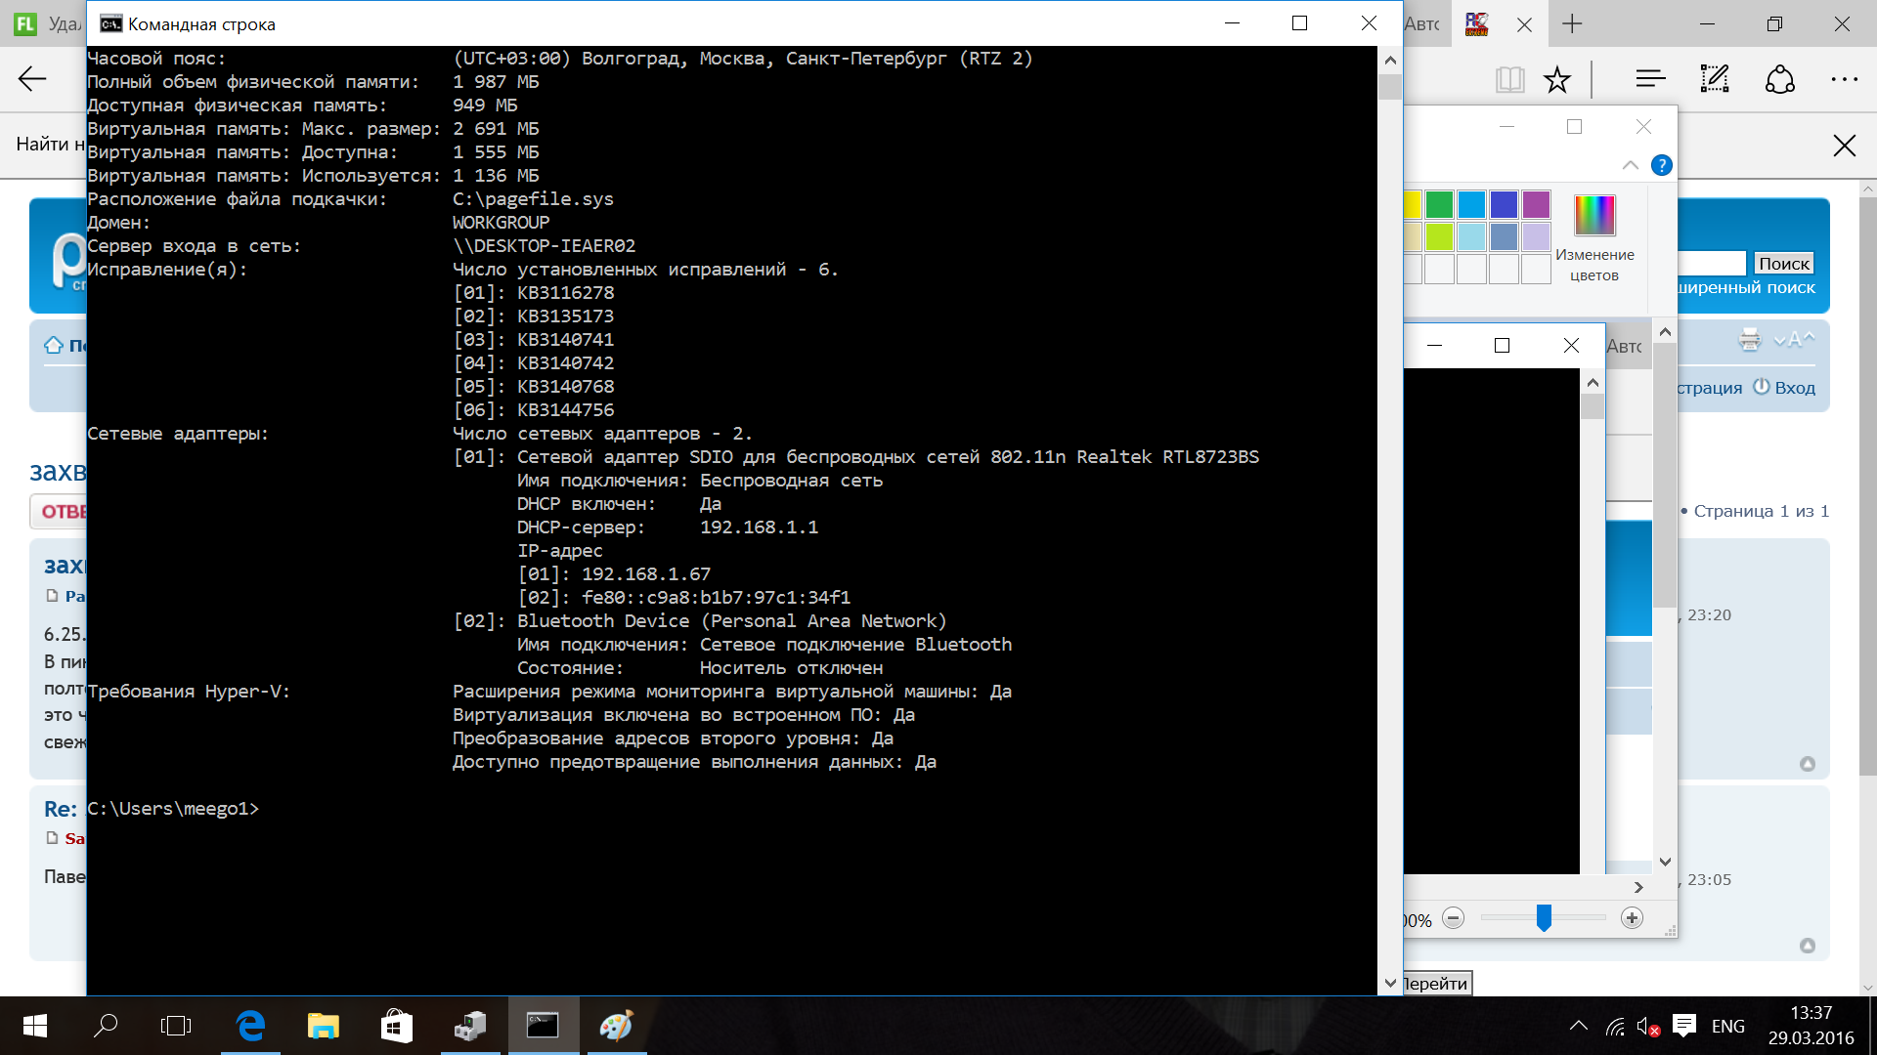Go back in Edge browser
This screenshot has width=1877, height=1055.
[32, 79]
